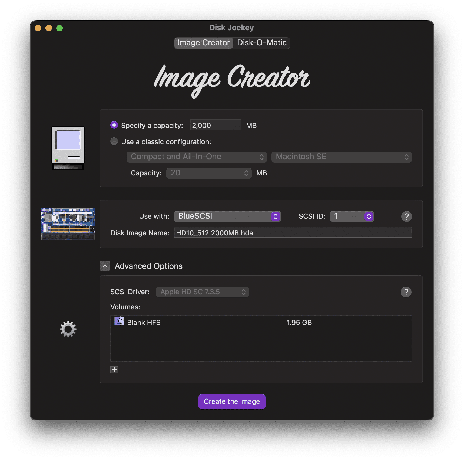Open the SCSI ID dropdown
The image size is (464, 460).
pos(352,216)
